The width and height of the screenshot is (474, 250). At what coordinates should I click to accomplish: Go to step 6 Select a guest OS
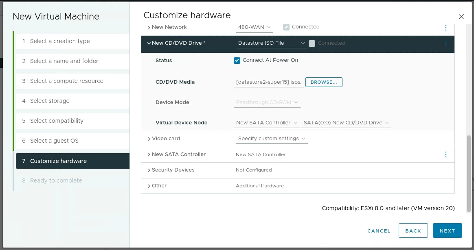point(72,141)
